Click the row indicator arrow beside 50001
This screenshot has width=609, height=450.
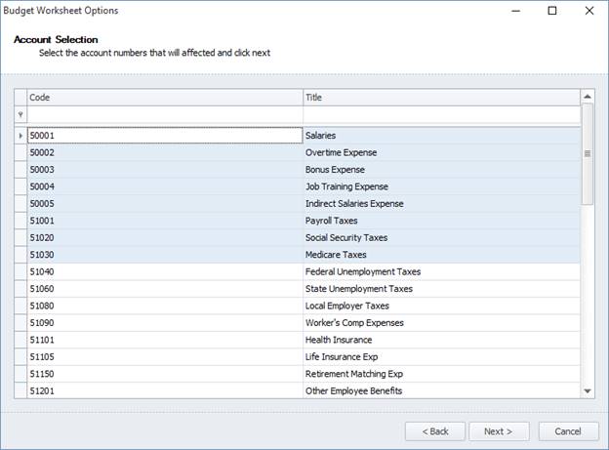(20, 136)
